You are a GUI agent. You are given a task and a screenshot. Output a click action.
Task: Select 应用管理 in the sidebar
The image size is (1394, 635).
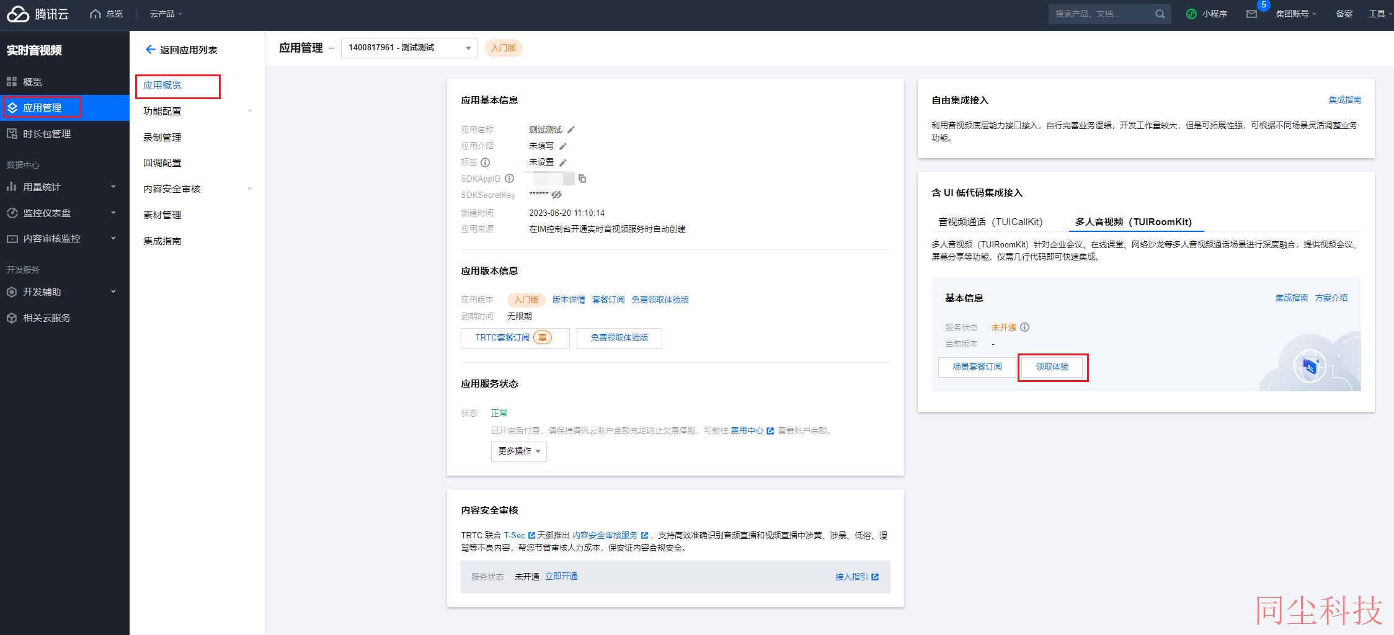pos(64,108)
